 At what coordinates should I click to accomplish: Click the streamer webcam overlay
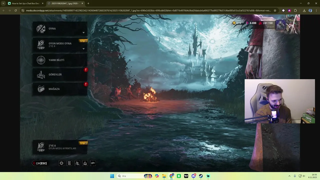(x=280, y=101)
